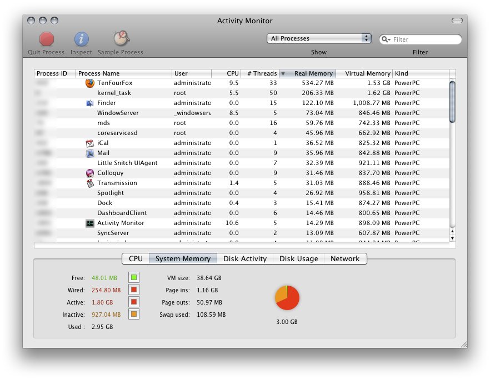Screen dimensions: 490x379
Task: Sort by Process ID column header
Action: tap(55, 73)
